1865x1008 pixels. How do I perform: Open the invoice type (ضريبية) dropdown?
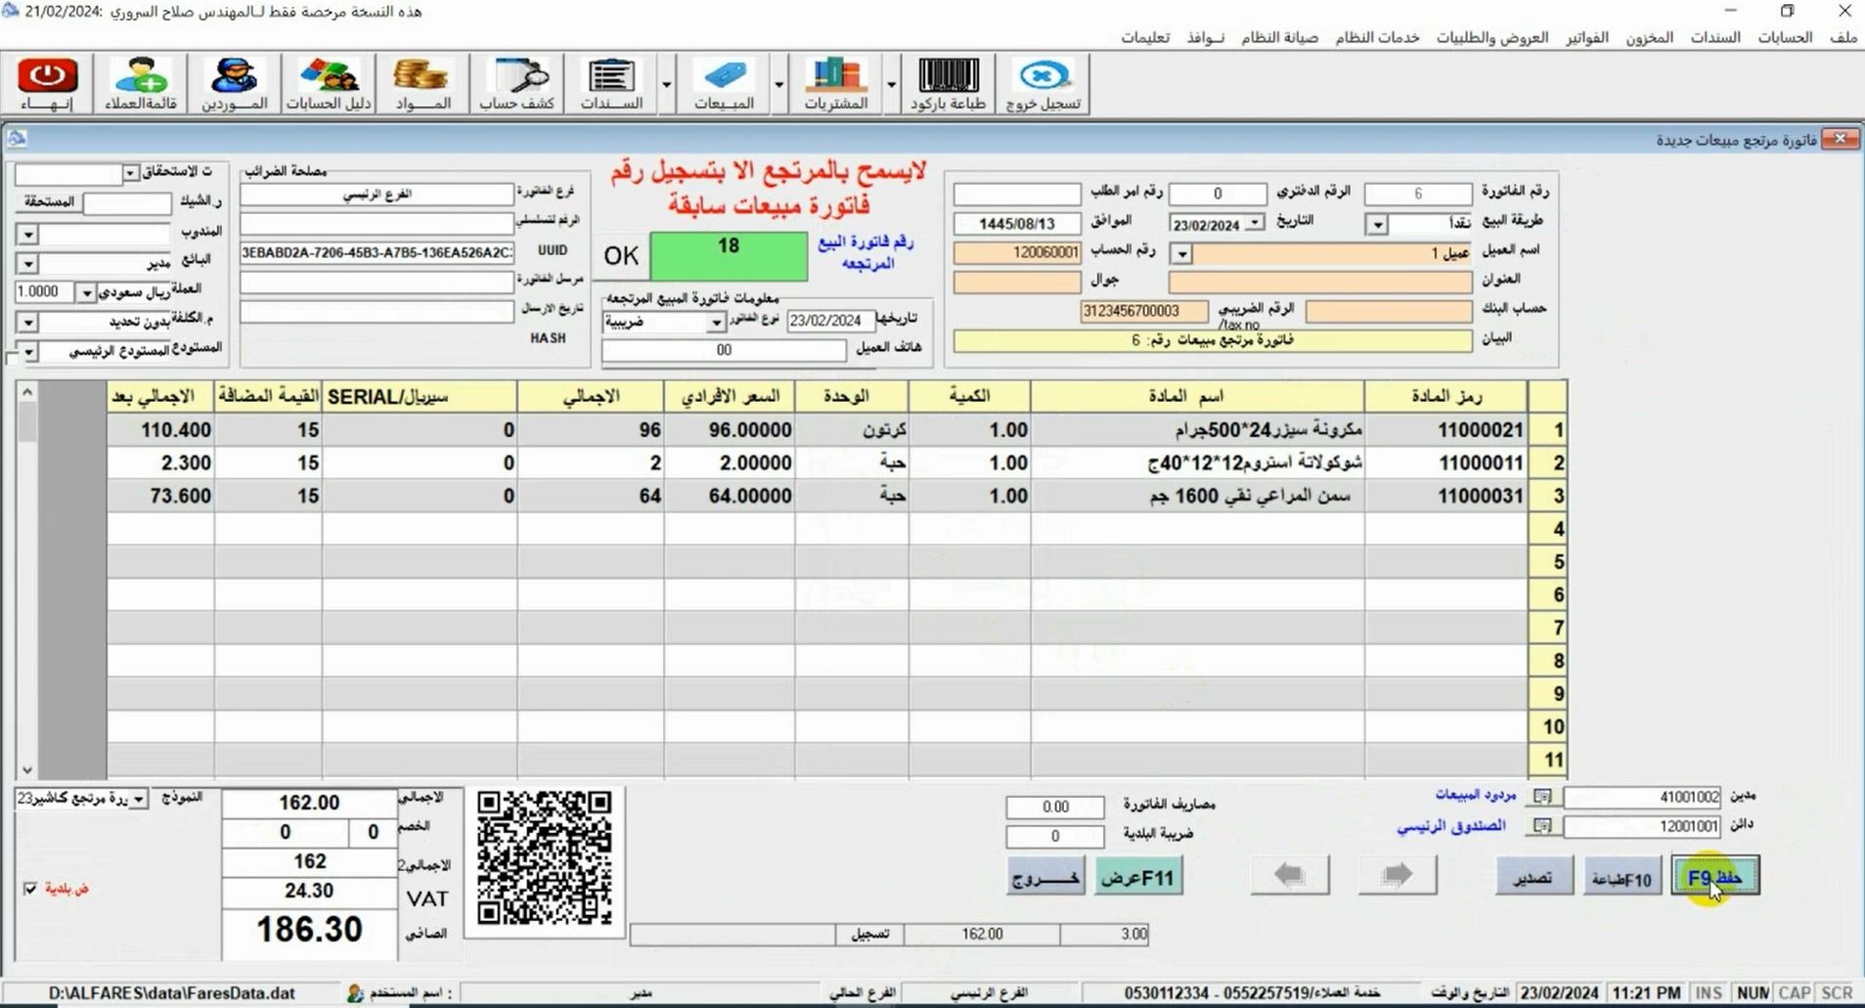716,322
